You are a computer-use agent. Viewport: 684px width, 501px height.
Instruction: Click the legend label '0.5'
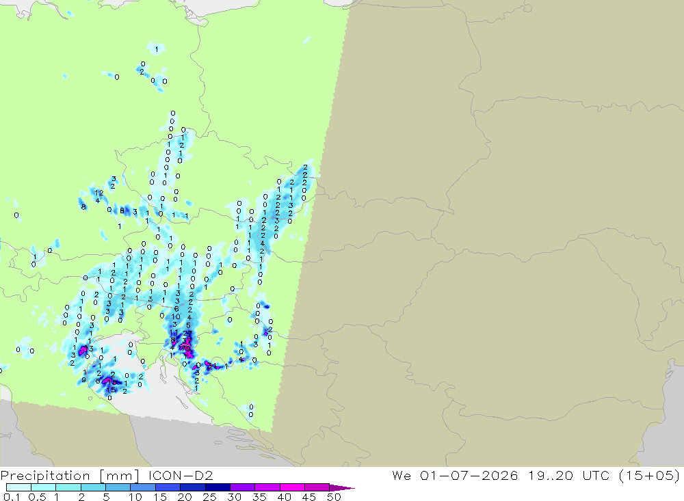click(37, 497)
